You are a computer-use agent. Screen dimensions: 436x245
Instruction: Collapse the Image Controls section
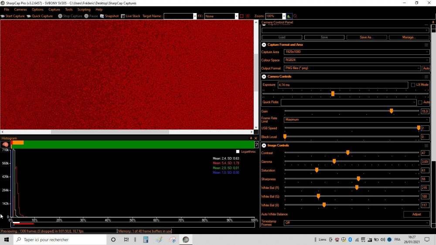[264, 145]
